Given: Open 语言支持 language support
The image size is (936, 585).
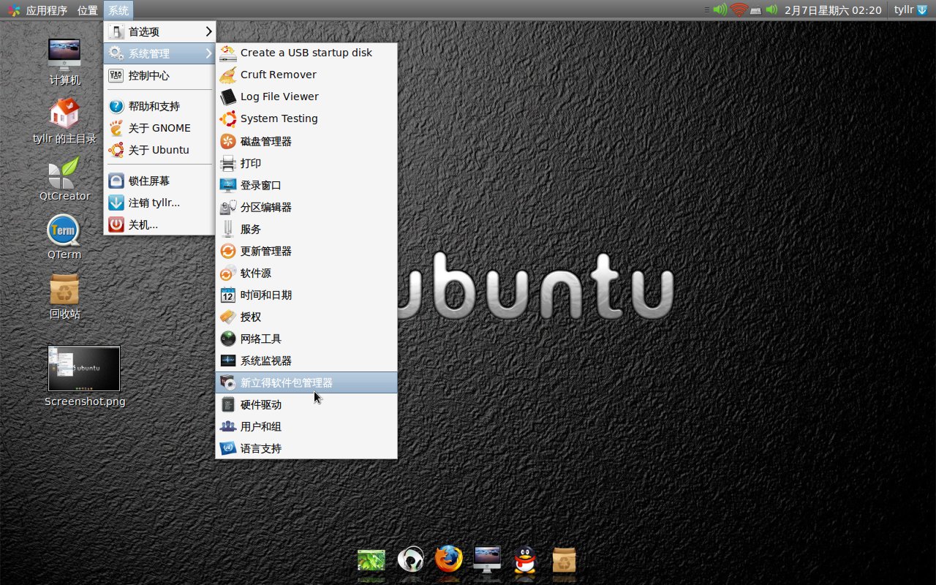Looking at the screenshot, I should (306, 448).
